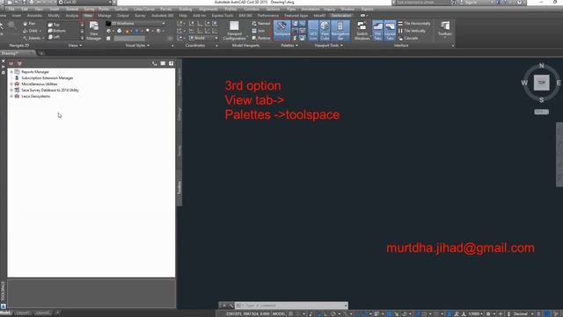Expand the Visual Styles panel
Image resolution: width=563 pixels, height=317 pixels.
click(x=137, y=46)
